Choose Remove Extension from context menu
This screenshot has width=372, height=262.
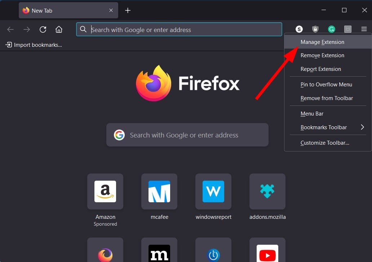point(328,55)
